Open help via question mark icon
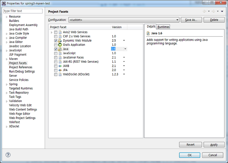This screenshot has height=163, width=228. (8, 155)
